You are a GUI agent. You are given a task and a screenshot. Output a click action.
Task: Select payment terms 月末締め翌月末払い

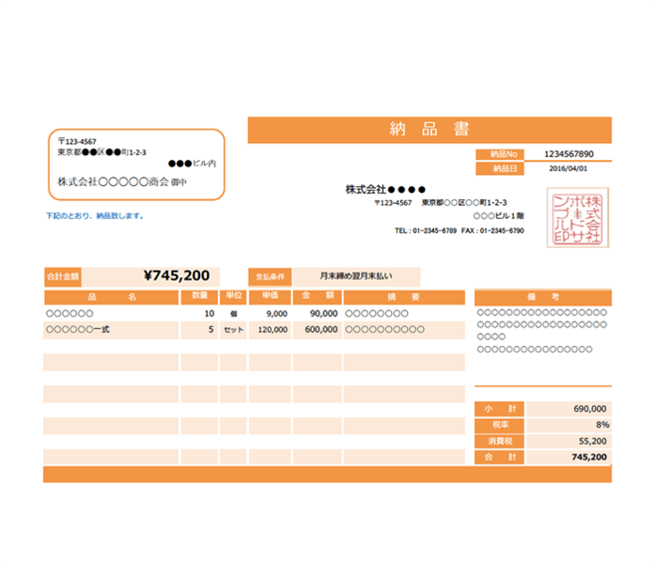356,276
